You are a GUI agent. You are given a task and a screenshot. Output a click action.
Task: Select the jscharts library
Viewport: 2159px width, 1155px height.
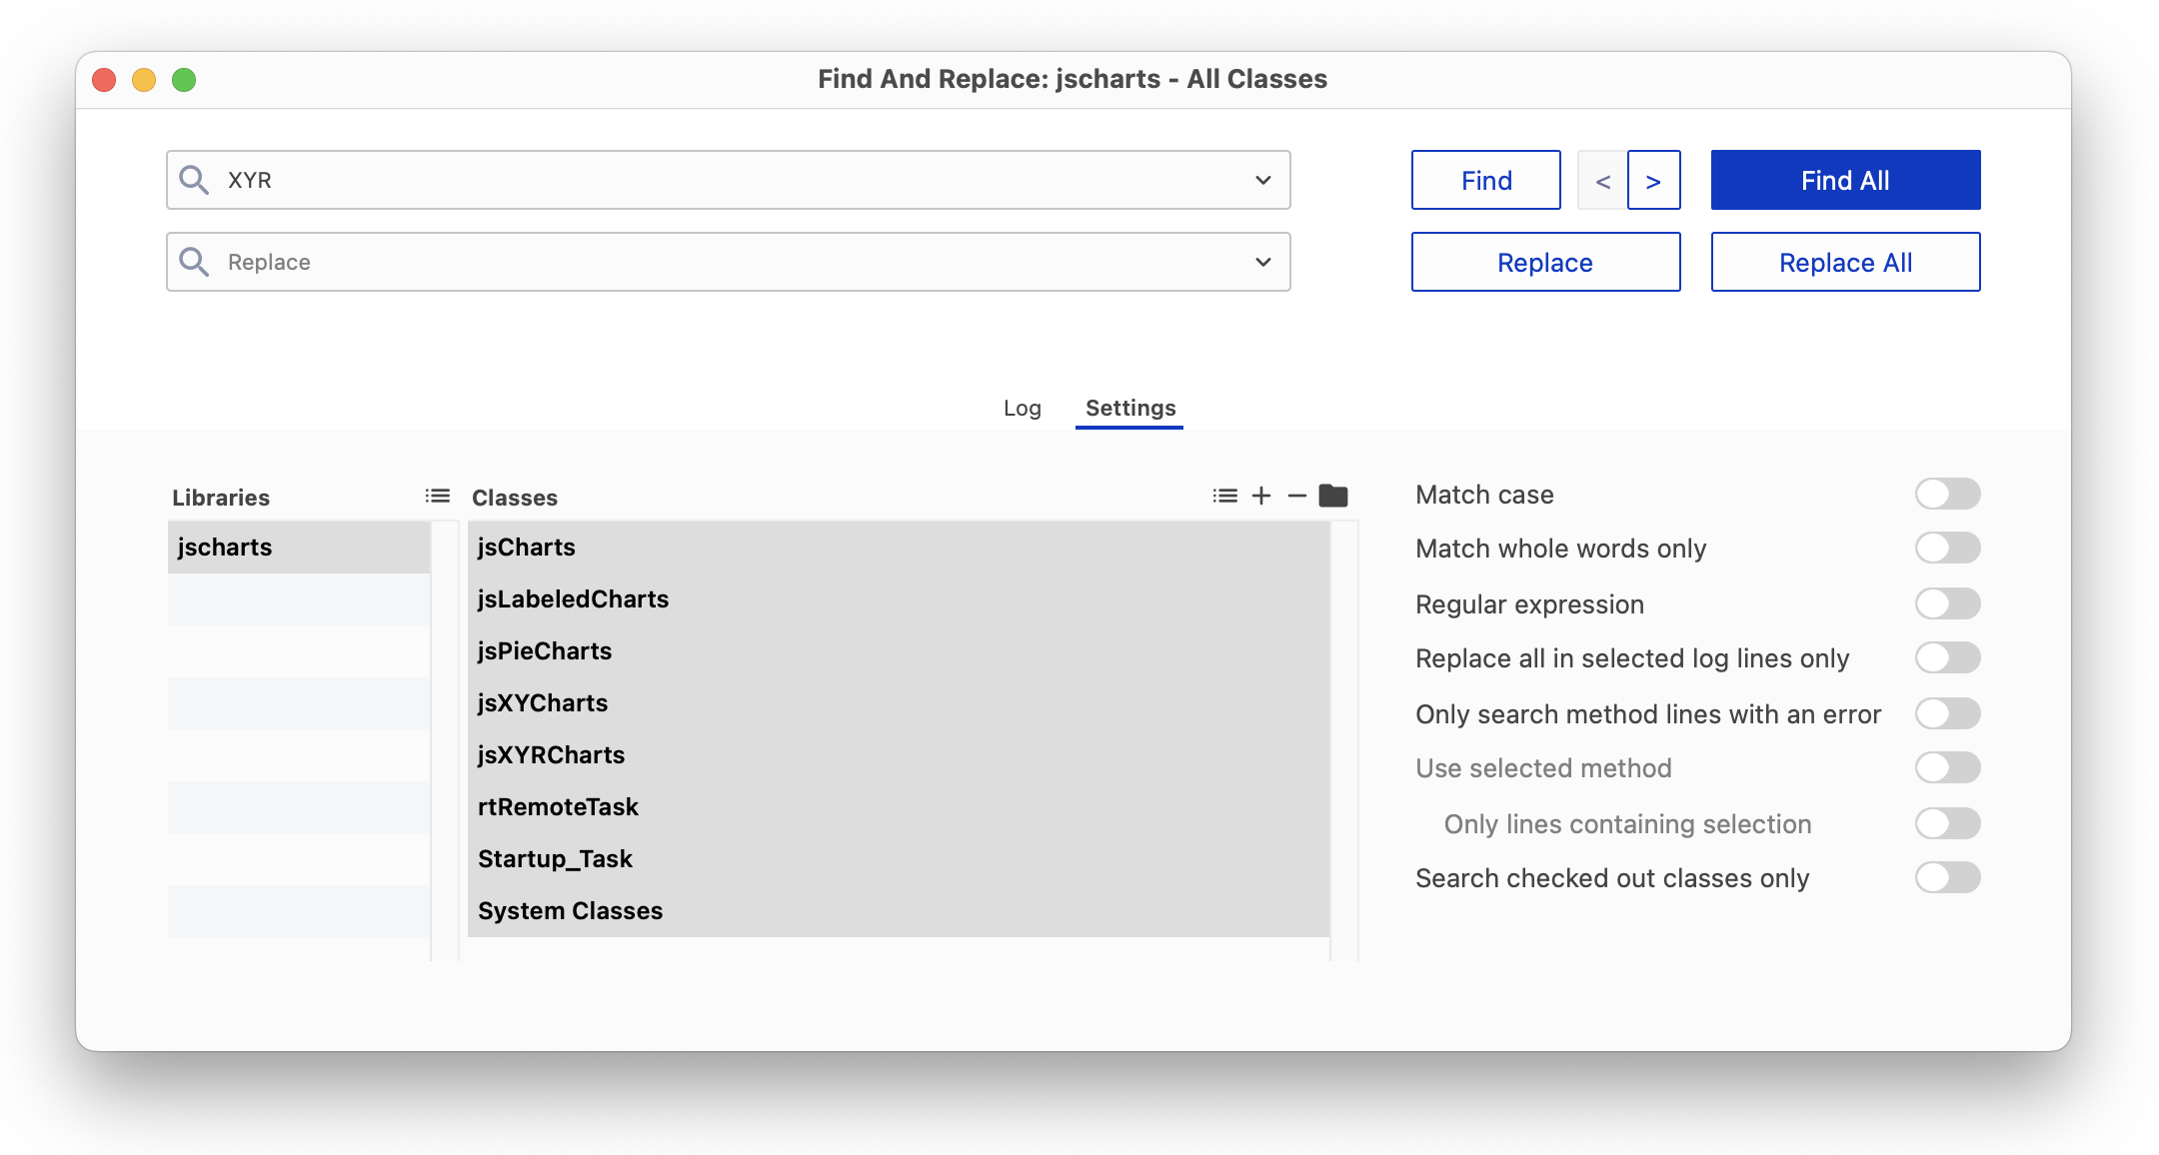pos(299,548)
